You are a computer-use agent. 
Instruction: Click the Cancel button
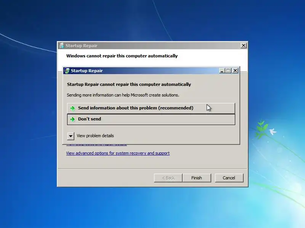[229, 178]
